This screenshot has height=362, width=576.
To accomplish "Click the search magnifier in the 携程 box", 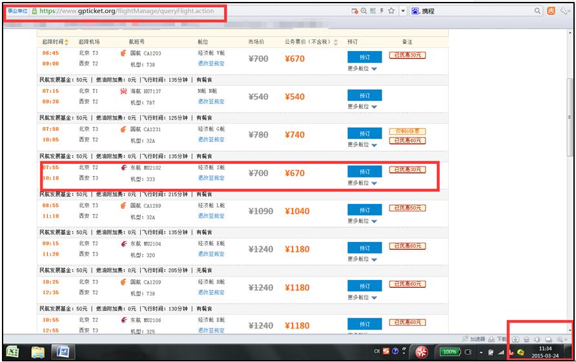I will click(537, 11).
